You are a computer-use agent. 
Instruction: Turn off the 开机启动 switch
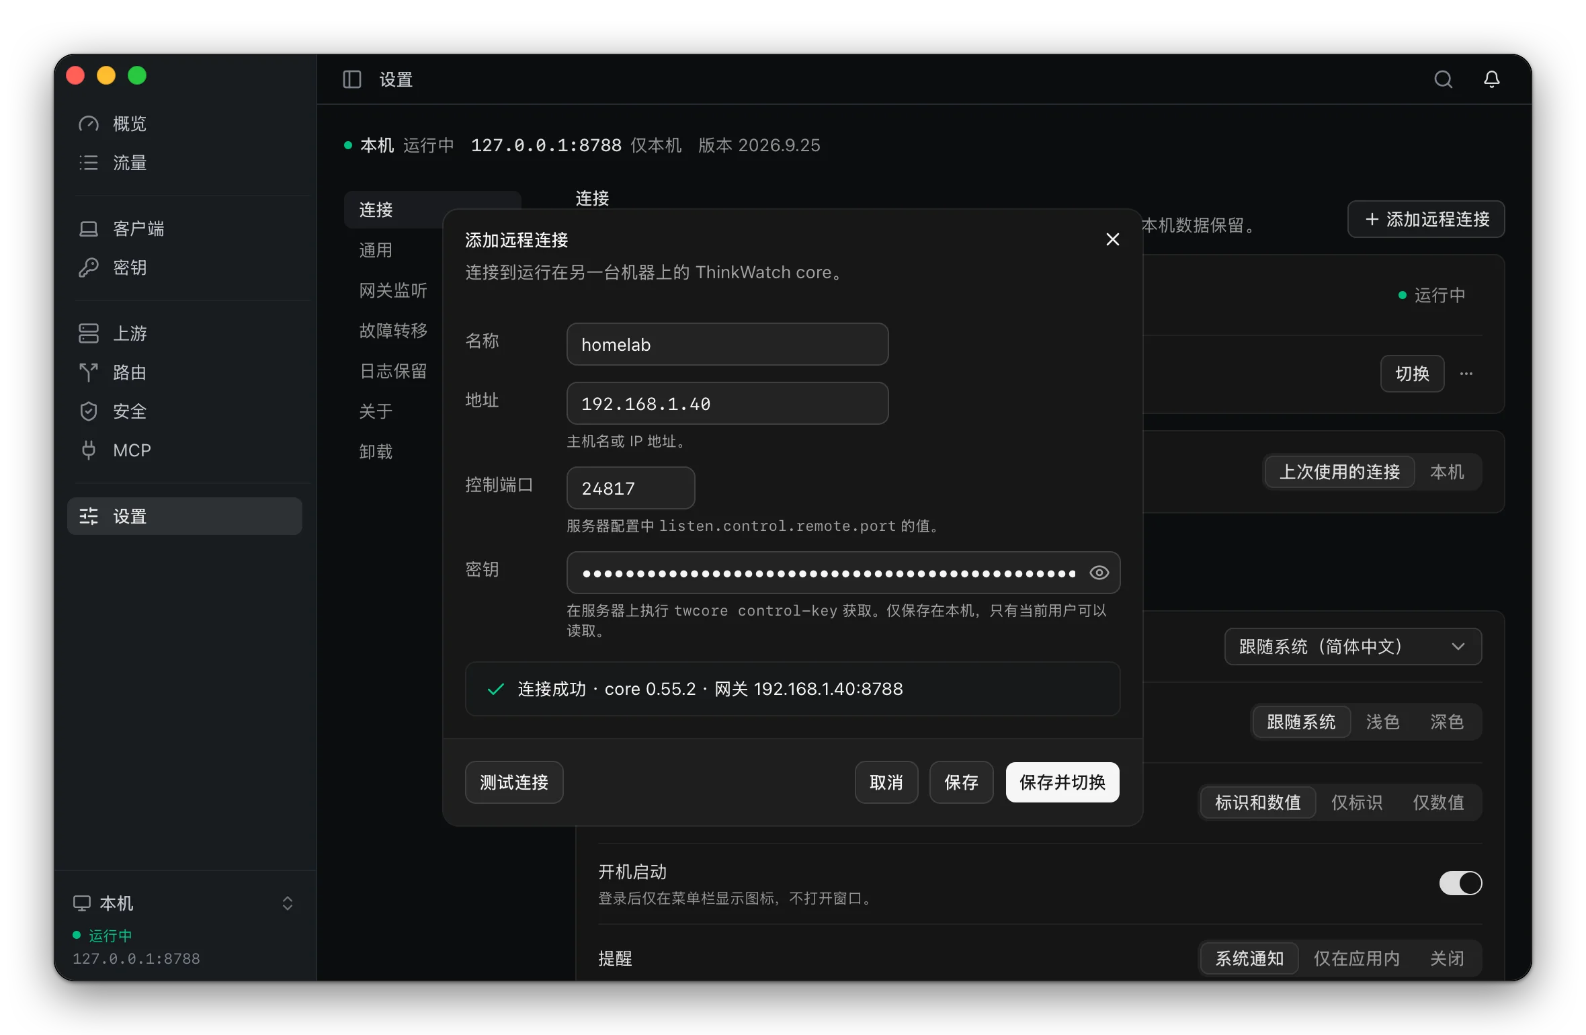(x=1461, y=883)
